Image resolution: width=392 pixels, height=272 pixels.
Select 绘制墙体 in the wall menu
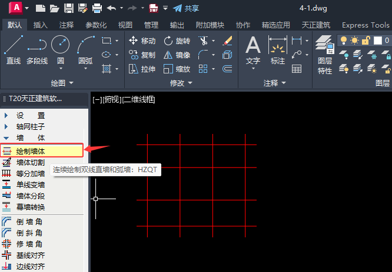tap(42, 150)
